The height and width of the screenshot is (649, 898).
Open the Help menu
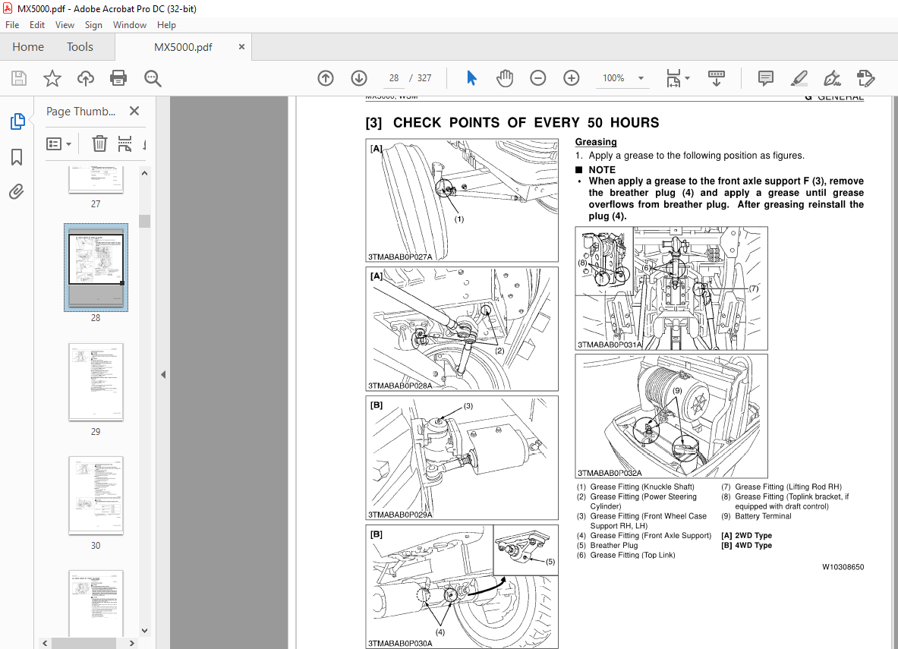(x=167, y=25)
